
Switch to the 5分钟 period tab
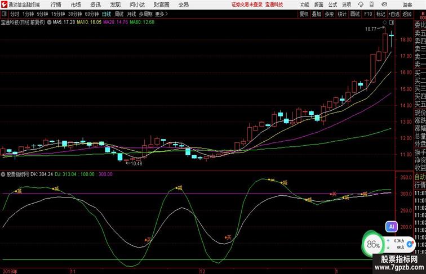tap(42, 14)
